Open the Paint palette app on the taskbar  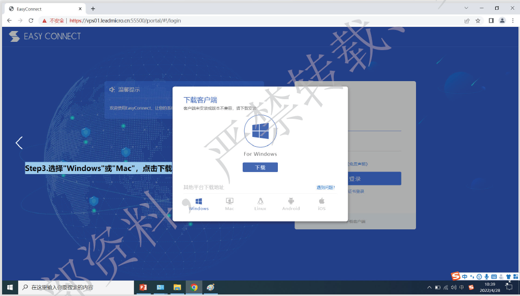click(x=211, y=287)
